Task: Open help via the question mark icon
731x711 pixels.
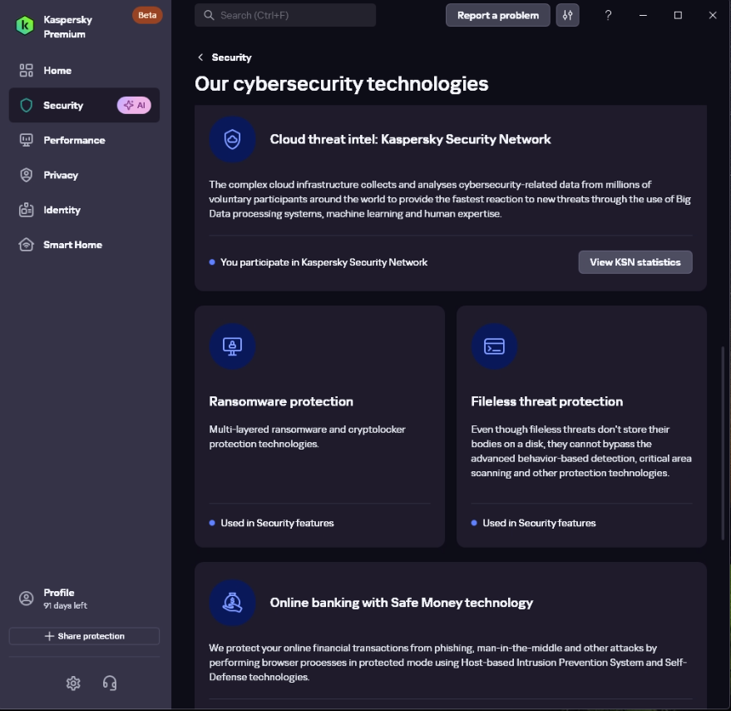Action: pyautogui.click(x=608, y=16)
